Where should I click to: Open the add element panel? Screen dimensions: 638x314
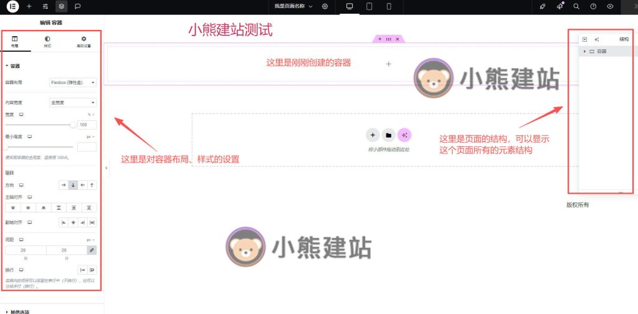(29, 6)
